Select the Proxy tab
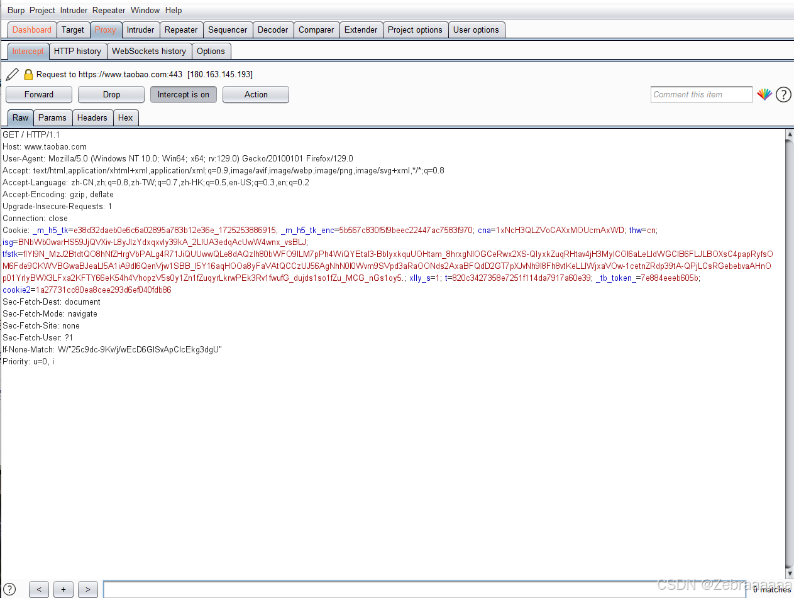Screen dimensions: 794x598 point(106,30)
